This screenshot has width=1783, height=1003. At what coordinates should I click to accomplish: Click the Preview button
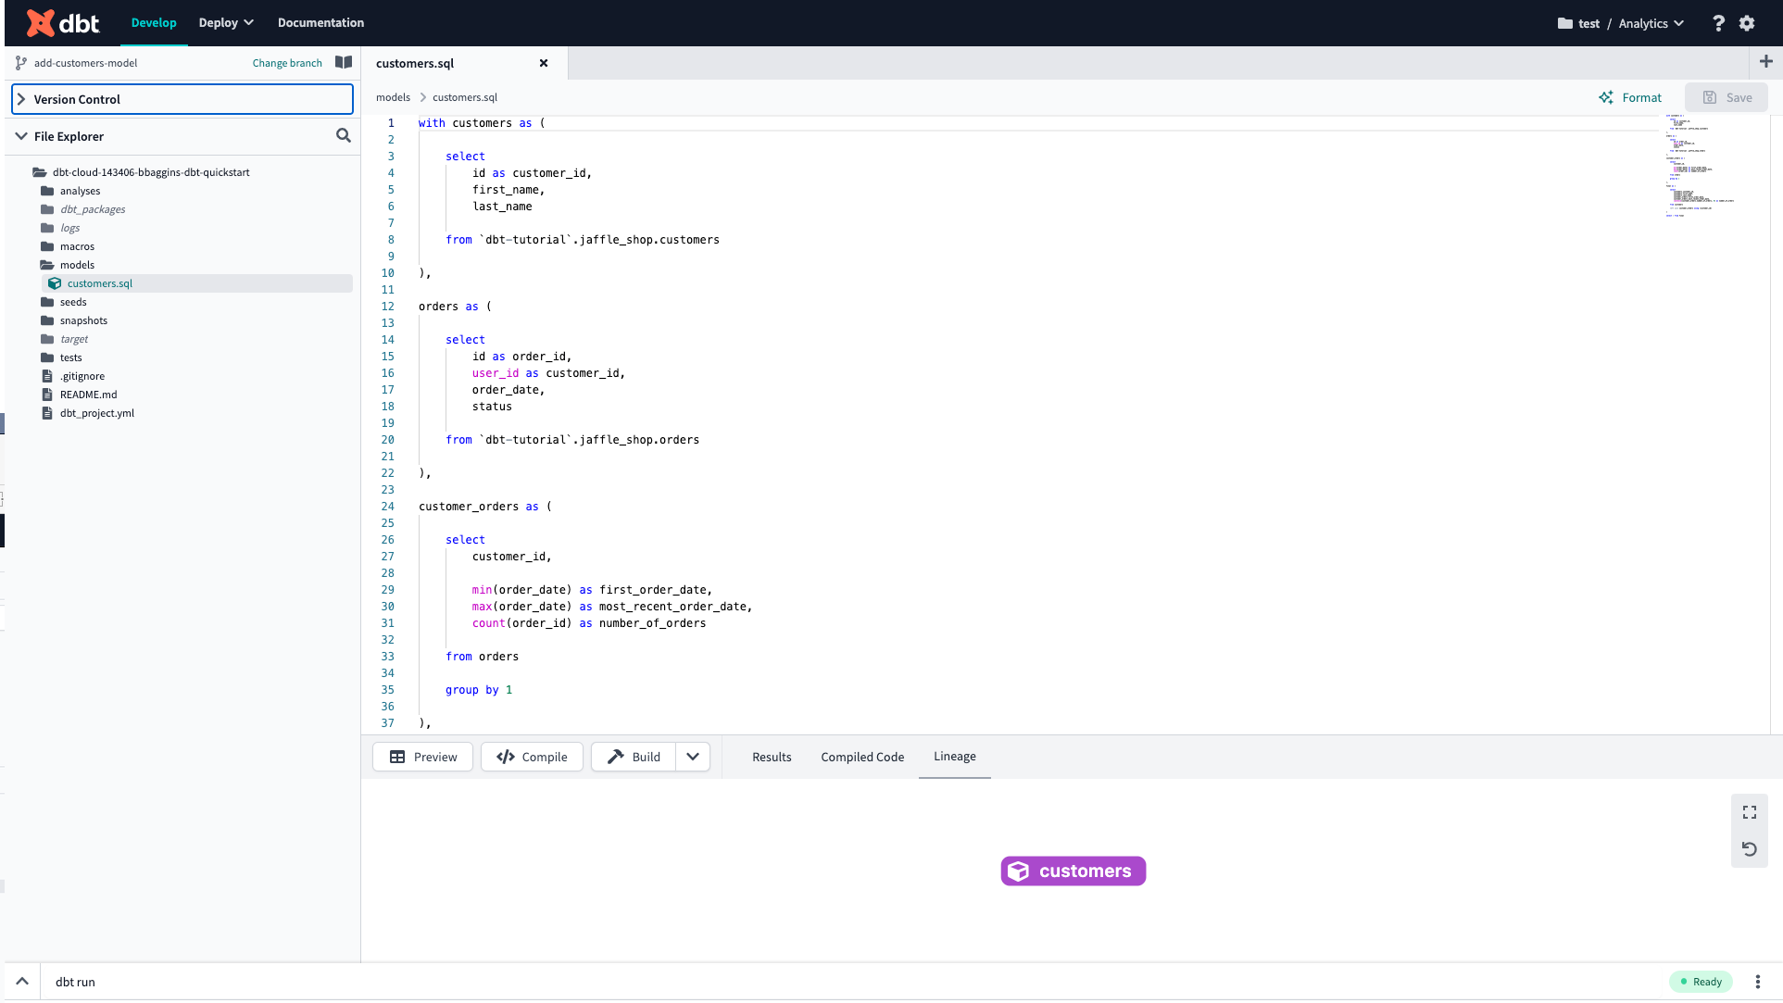pyautogui.click(x=423, y=757)
